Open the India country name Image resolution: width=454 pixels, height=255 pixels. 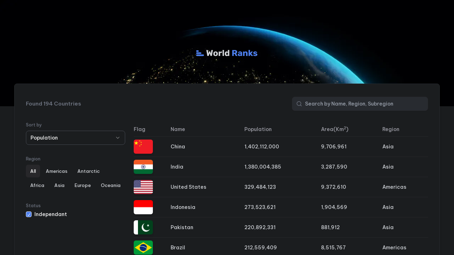(x=177, y=167)
